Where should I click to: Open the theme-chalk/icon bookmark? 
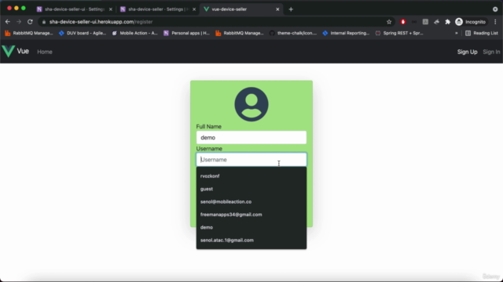pos(293,33)
